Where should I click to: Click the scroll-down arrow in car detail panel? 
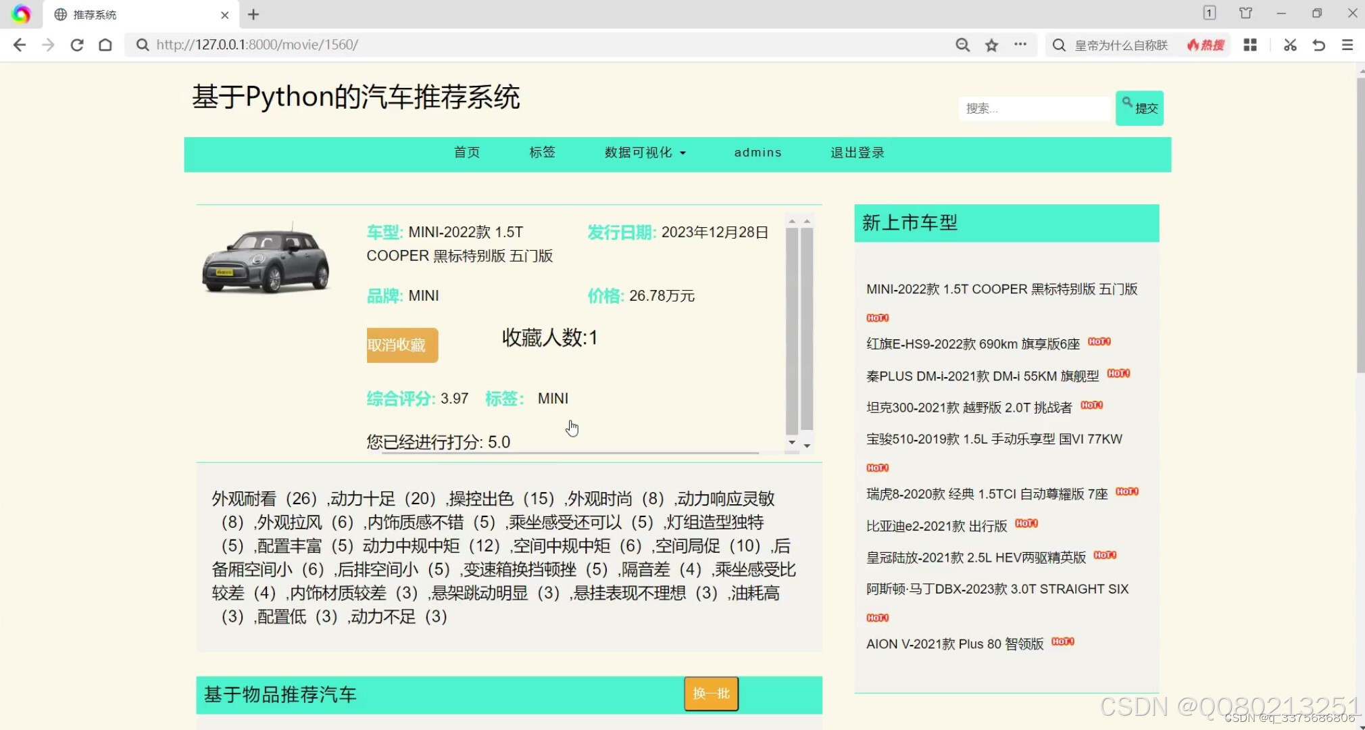click(792, 441)
